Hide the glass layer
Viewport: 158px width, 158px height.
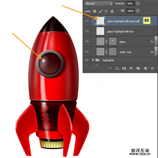(x=87, y=41)
